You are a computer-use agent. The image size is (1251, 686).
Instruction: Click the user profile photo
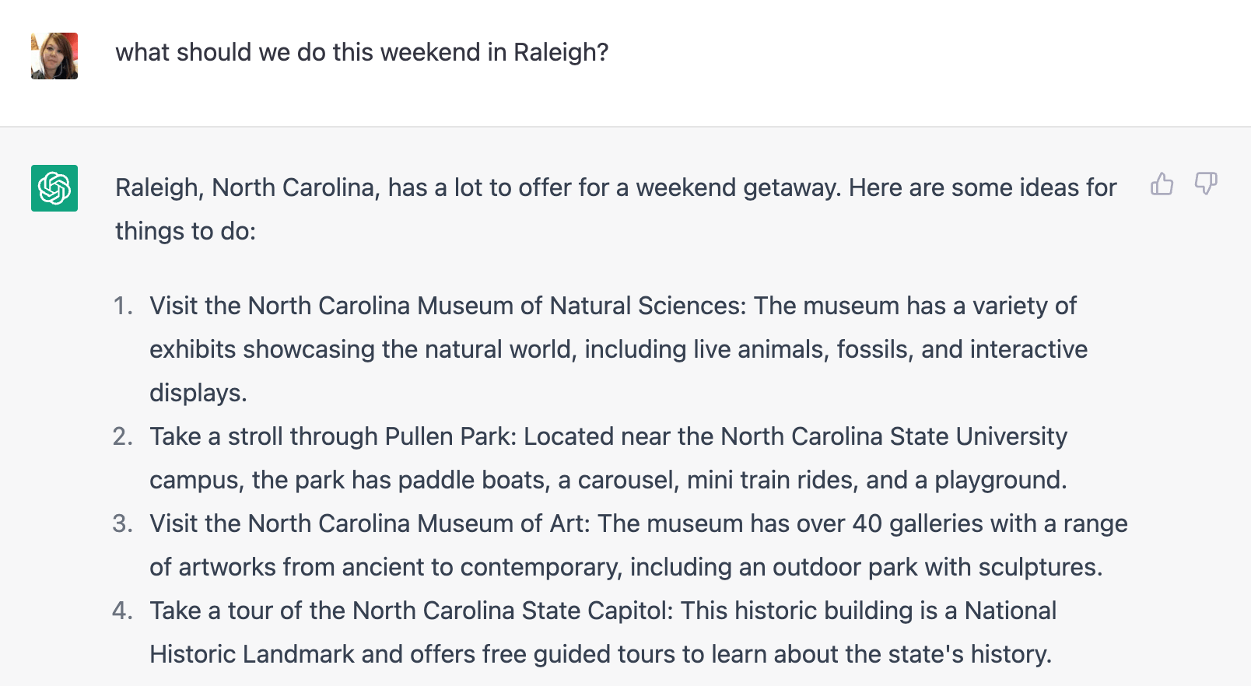tap(54, 56)
